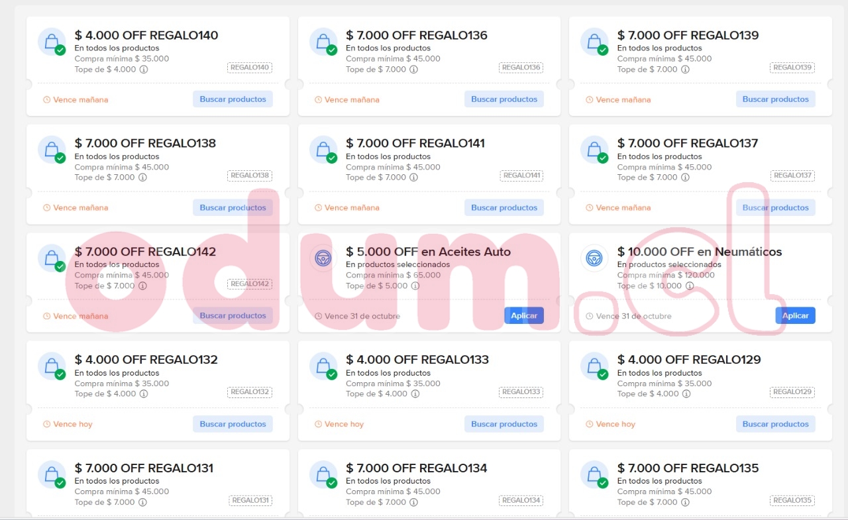The height and width of the screenshot is (520, 848).
Task: Click info icon on REGALO129 coupon
Action: click(x=686, y=394)
